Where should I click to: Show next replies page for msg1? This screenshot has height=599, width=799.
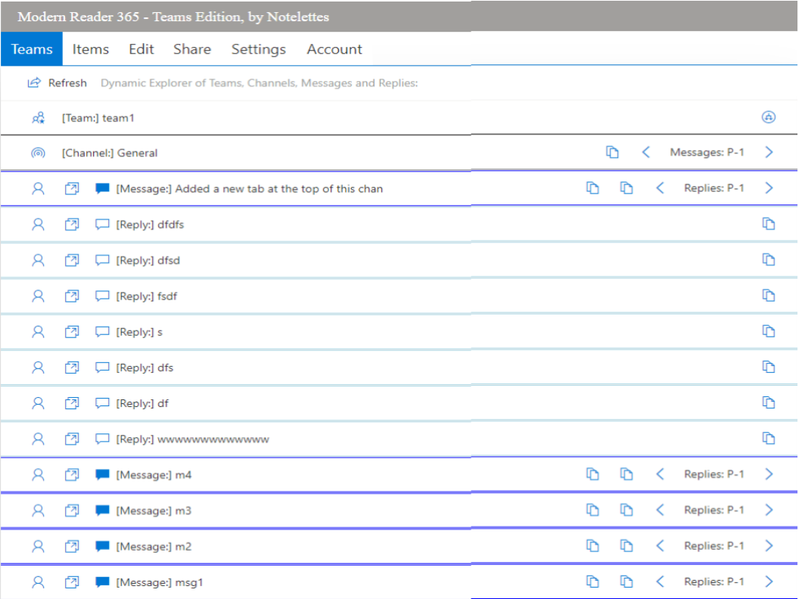769,582
